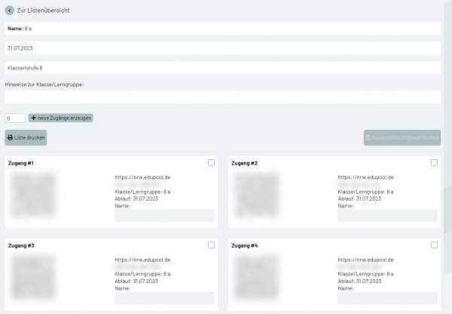The image size is (452, 314).
Task: Click the Name field in Zugang #1
Action: click(x=164, y=216)
